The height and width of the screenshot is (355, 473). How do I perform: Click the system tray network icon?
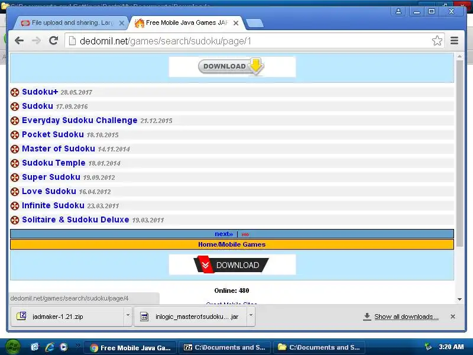(428, 347)
